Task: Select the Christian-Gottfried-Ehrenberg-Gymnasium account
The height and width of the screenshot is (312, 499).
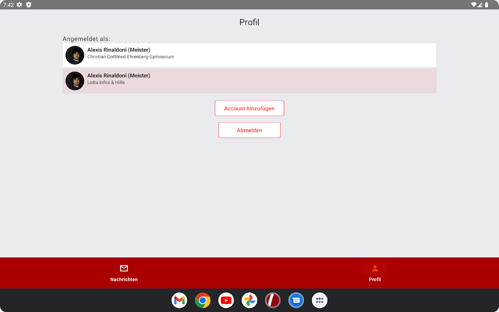Action: (x=249, y=55)
